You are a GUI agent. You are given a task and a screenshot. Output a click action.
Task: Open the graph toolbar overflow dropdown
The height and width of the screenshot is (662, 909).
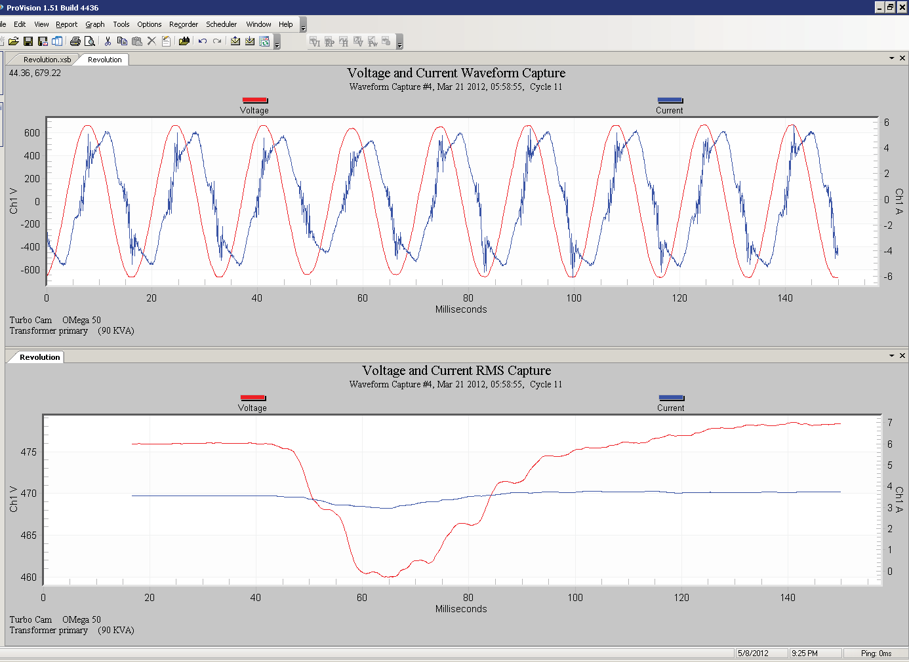[x=399, y=44]
